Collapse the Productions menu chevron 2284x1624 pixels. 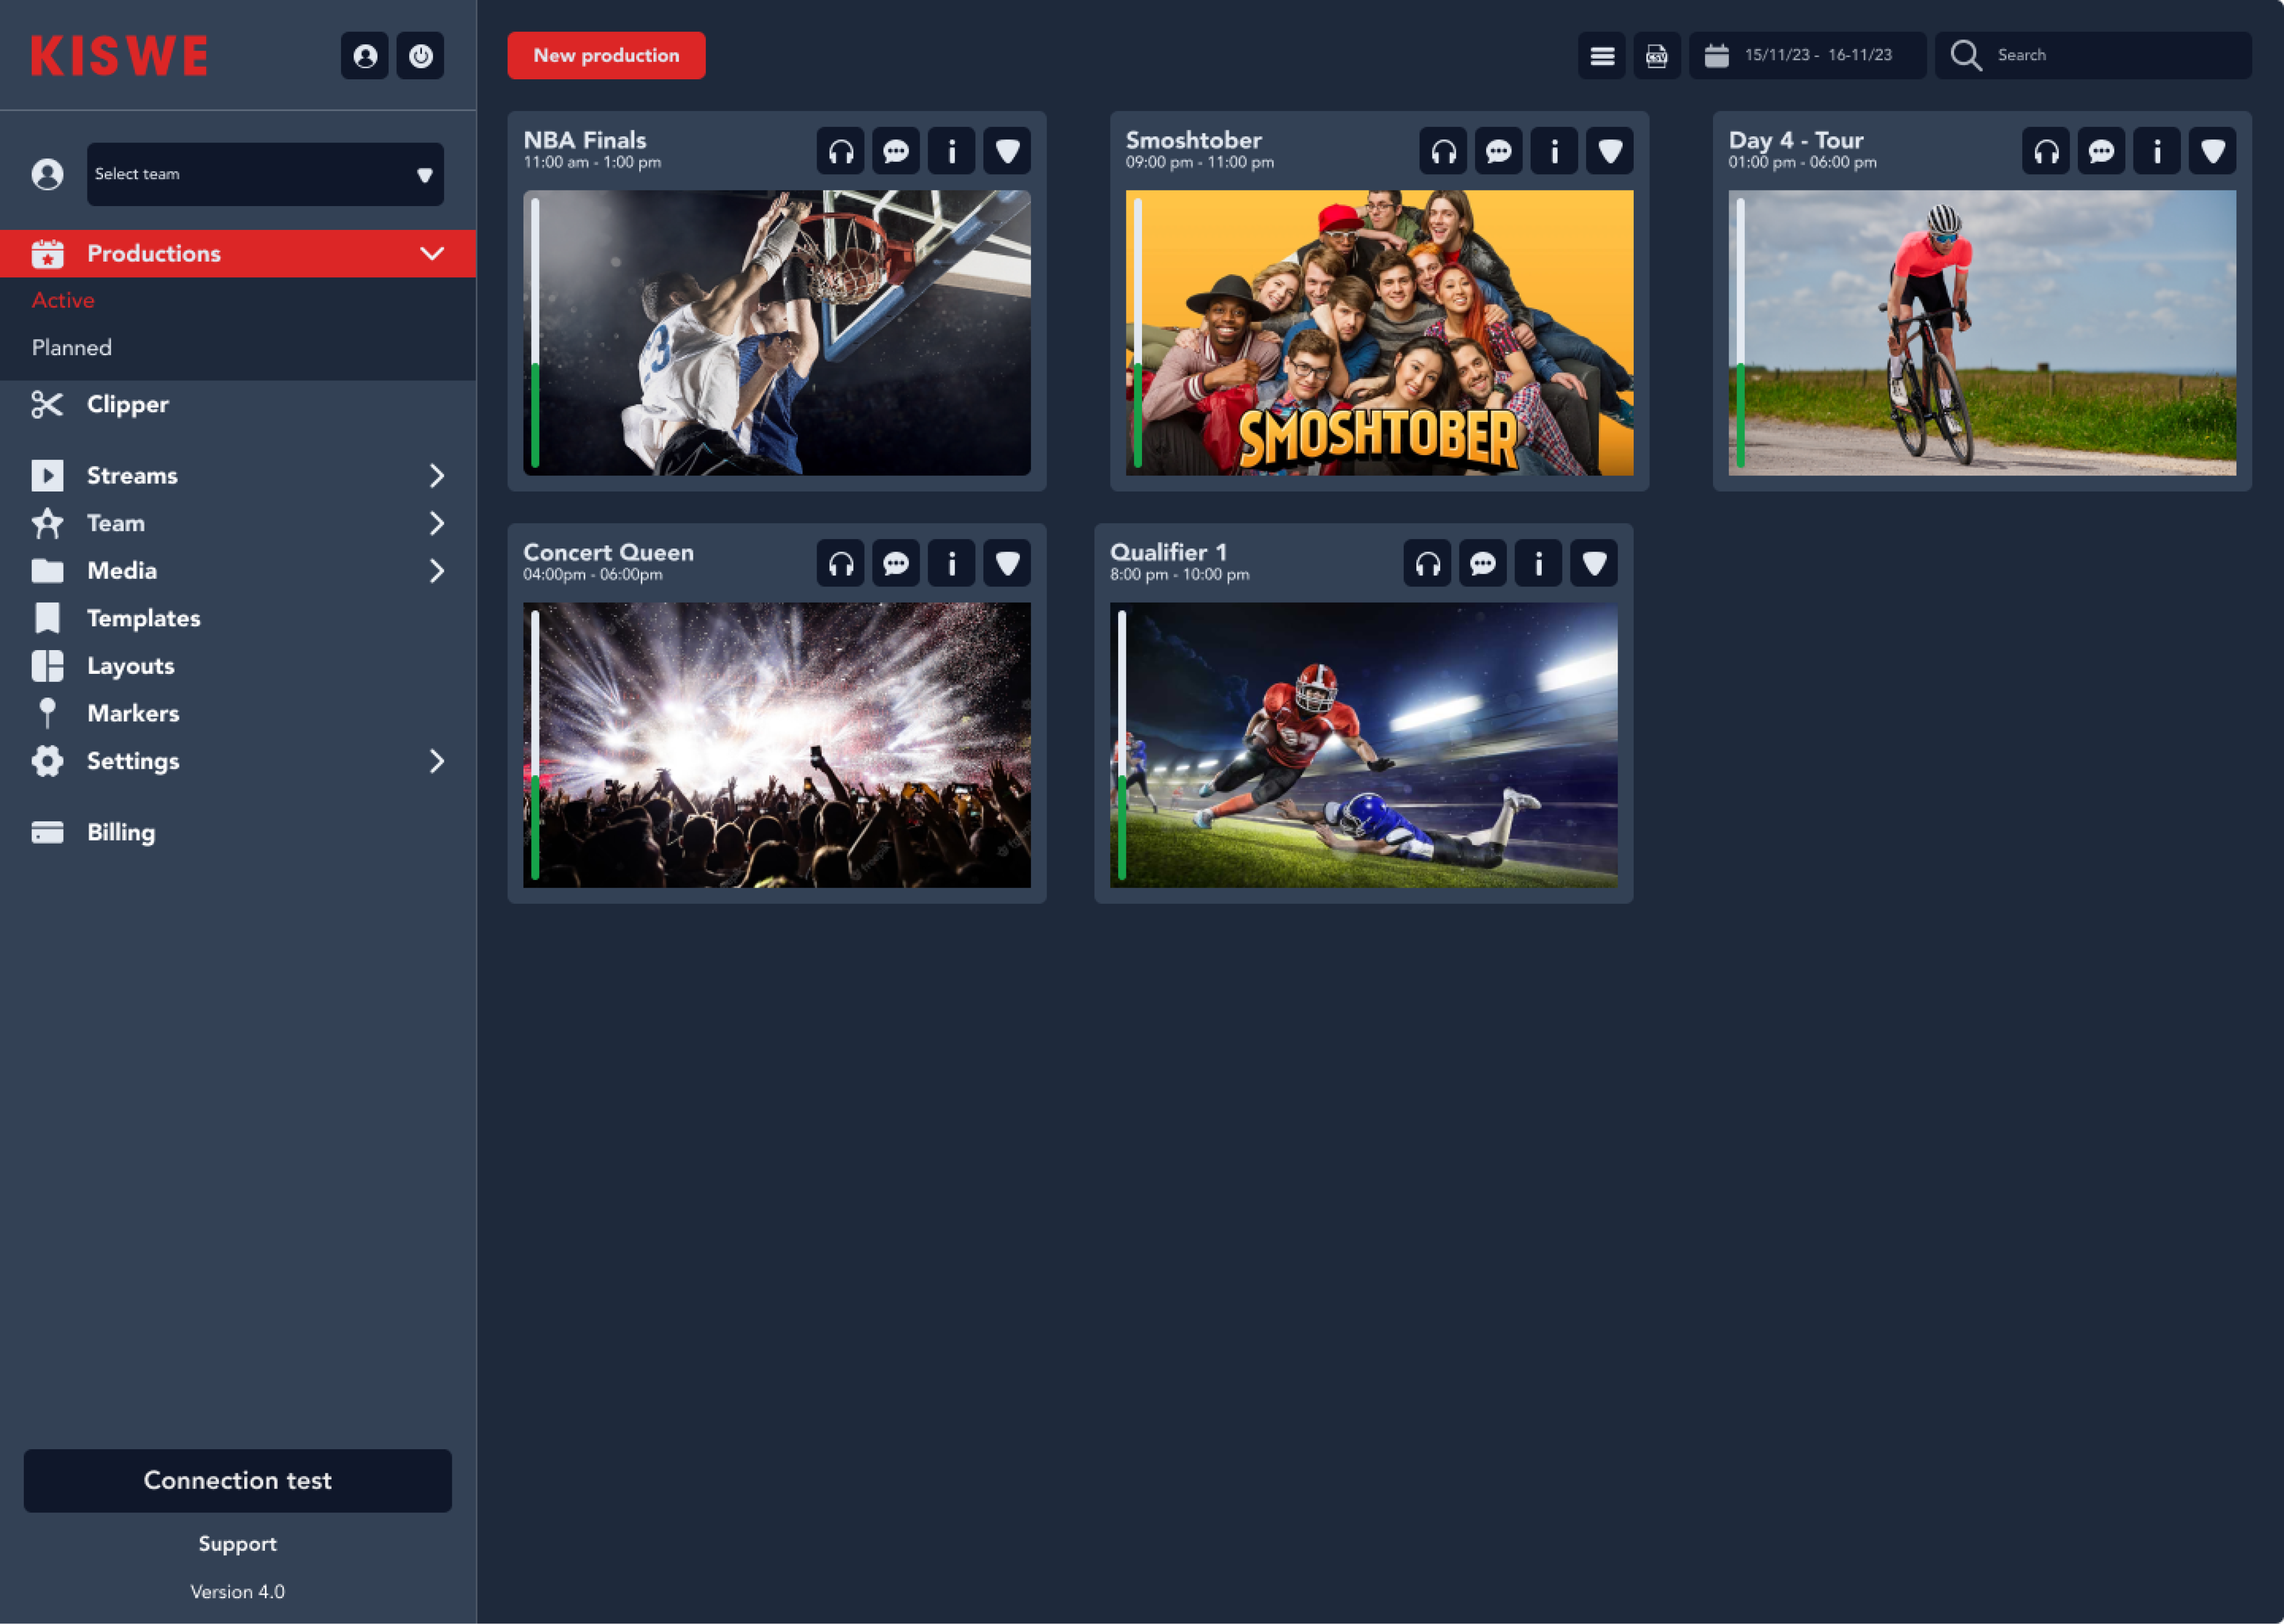[432, 253]
